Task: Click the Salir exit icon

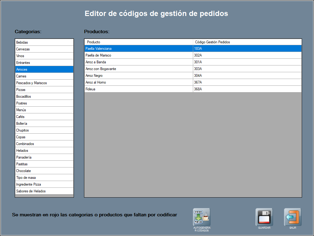Action: [x=293, y=217]
